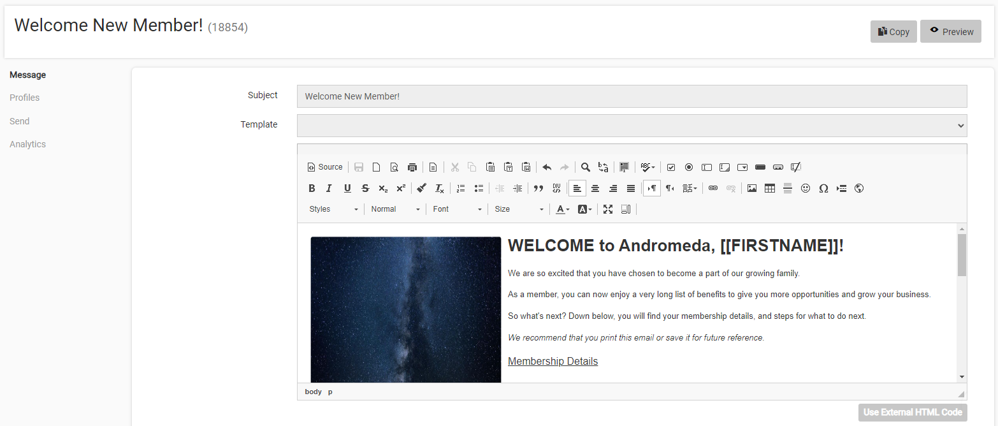The height and width of the screenshot is (426, 998).
Task: Insert a special character (Omega icon)
Action: [823, 188]
